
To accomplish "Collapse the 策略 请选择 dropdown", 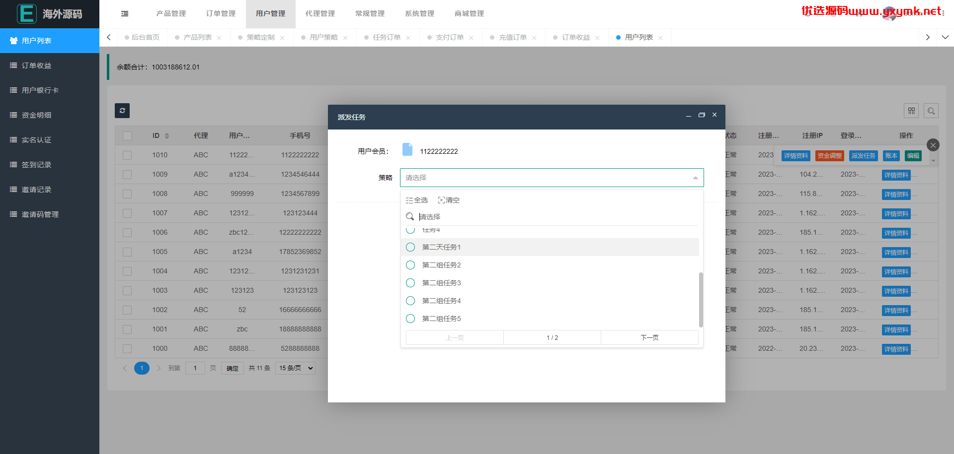I will click(552, 178).
